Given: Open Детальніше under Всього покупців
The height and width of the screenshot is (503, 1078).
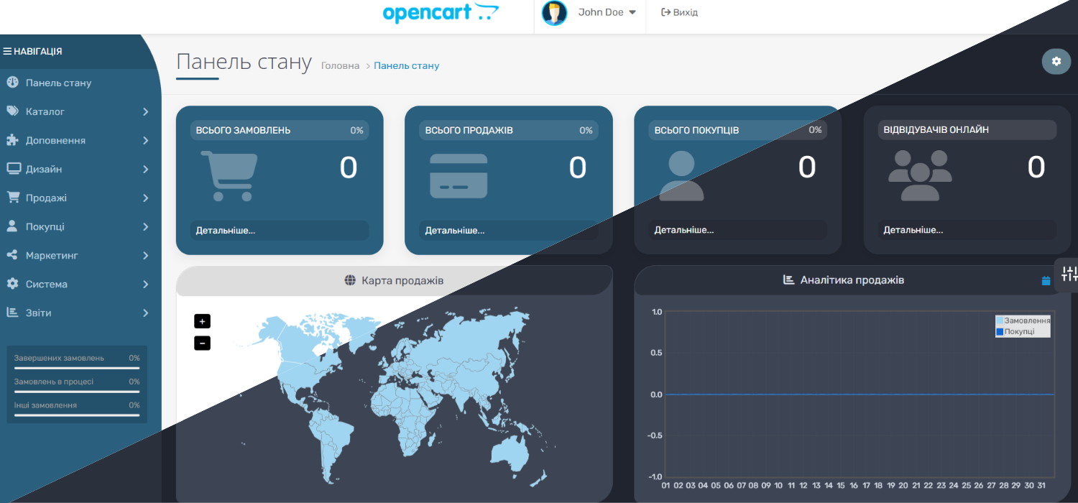Looking at the screenshot, I should point(684,230).
